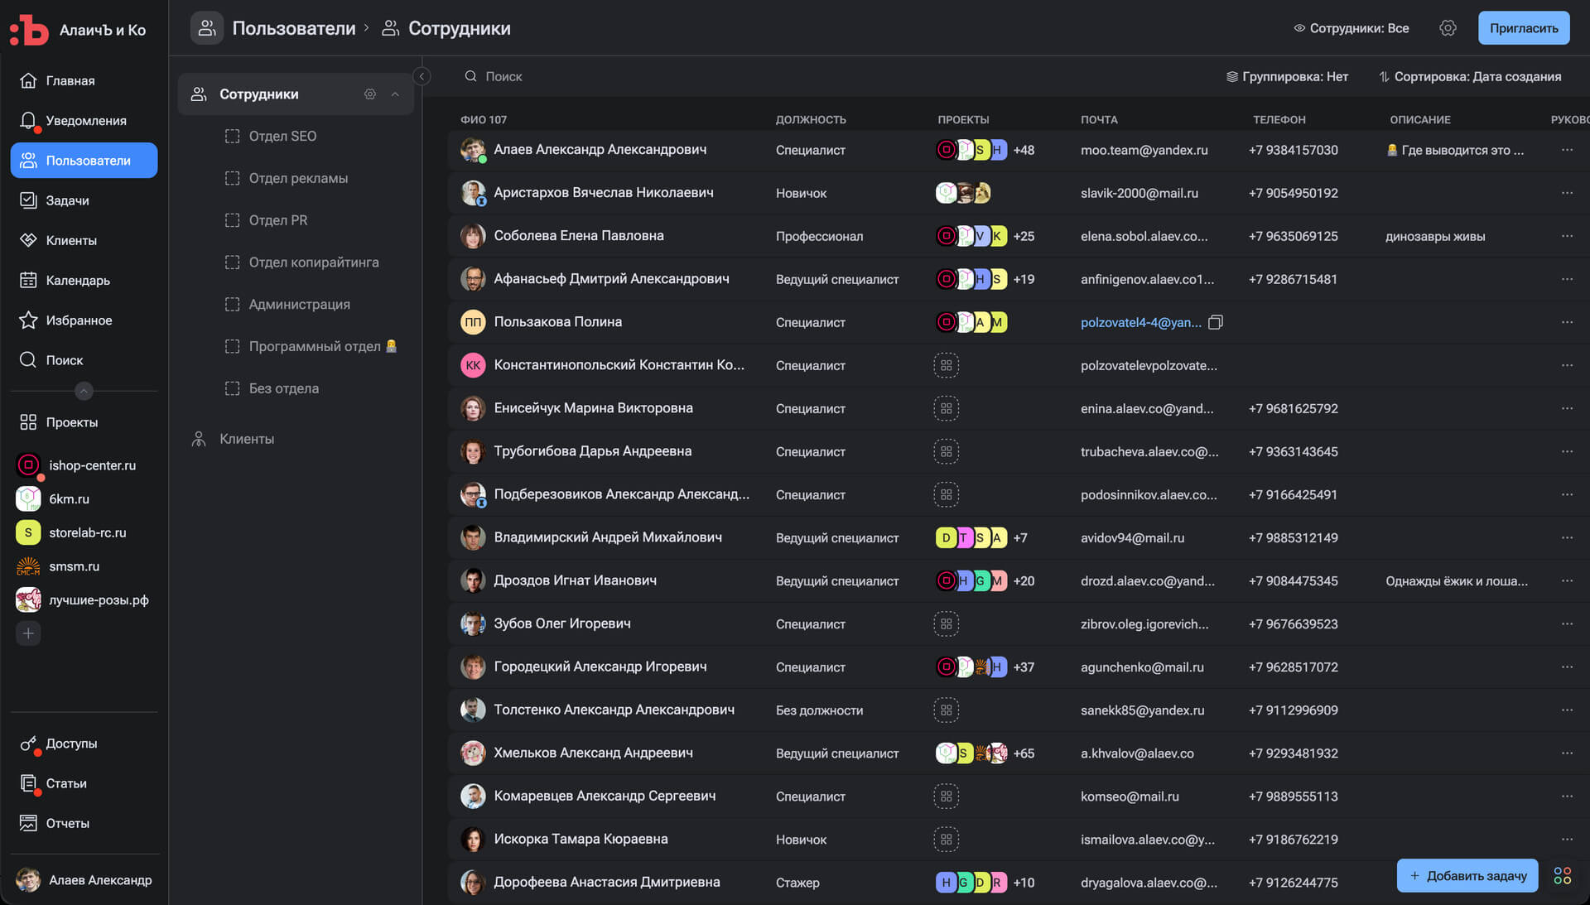
Task: Click the Пригласить button
Action: tap(1523, 28)
